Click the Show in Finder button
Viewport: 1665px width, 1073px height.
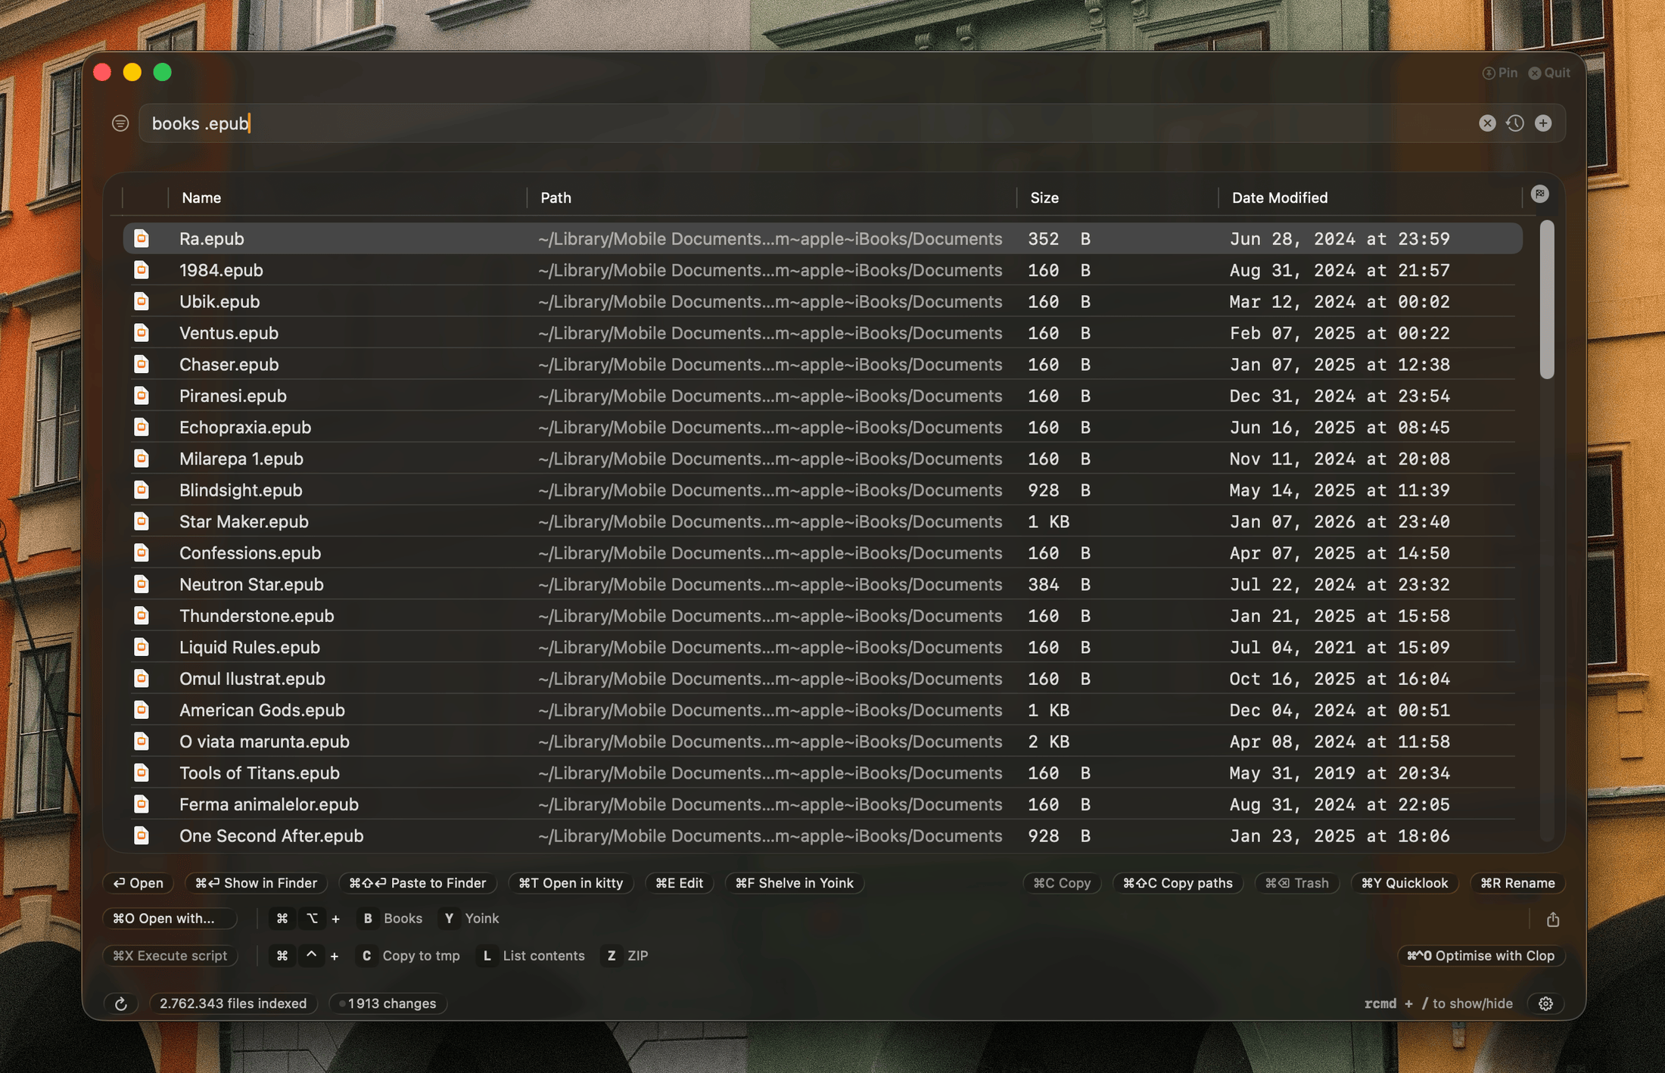pos(257,883)
